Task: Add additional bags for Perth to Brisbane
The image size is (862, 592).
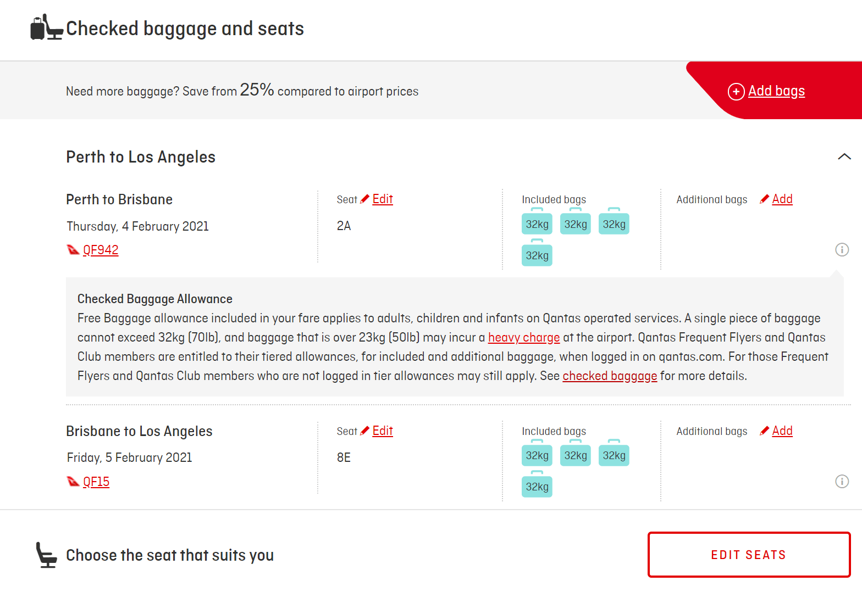Action: [x=782, y=199]
